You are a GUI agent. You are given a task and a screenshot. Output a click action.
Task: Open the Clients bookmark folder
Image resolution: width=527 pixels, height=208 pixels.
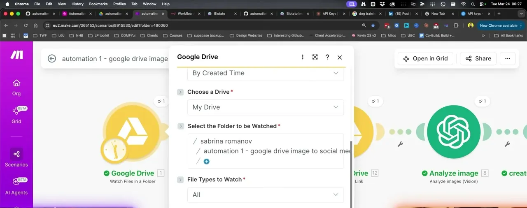coord(149,35)
